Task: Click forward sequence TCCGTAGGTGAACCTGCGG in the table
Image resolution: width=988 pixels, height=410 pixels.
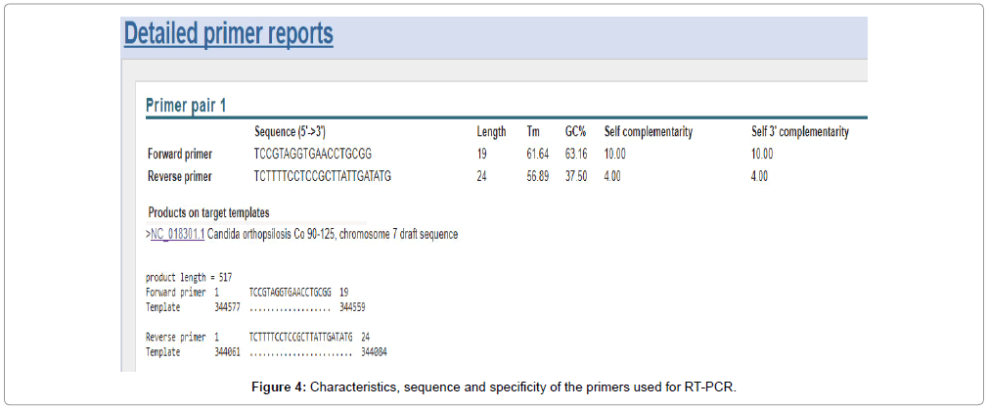Action: click(312, 155)
